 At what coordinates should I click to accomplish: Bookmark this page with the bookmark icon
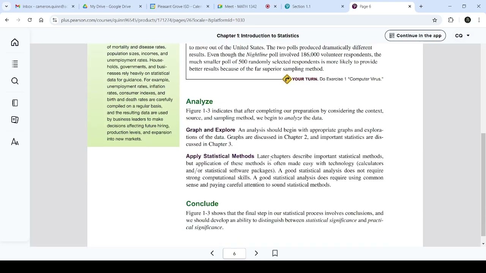(x=275, y=253)
